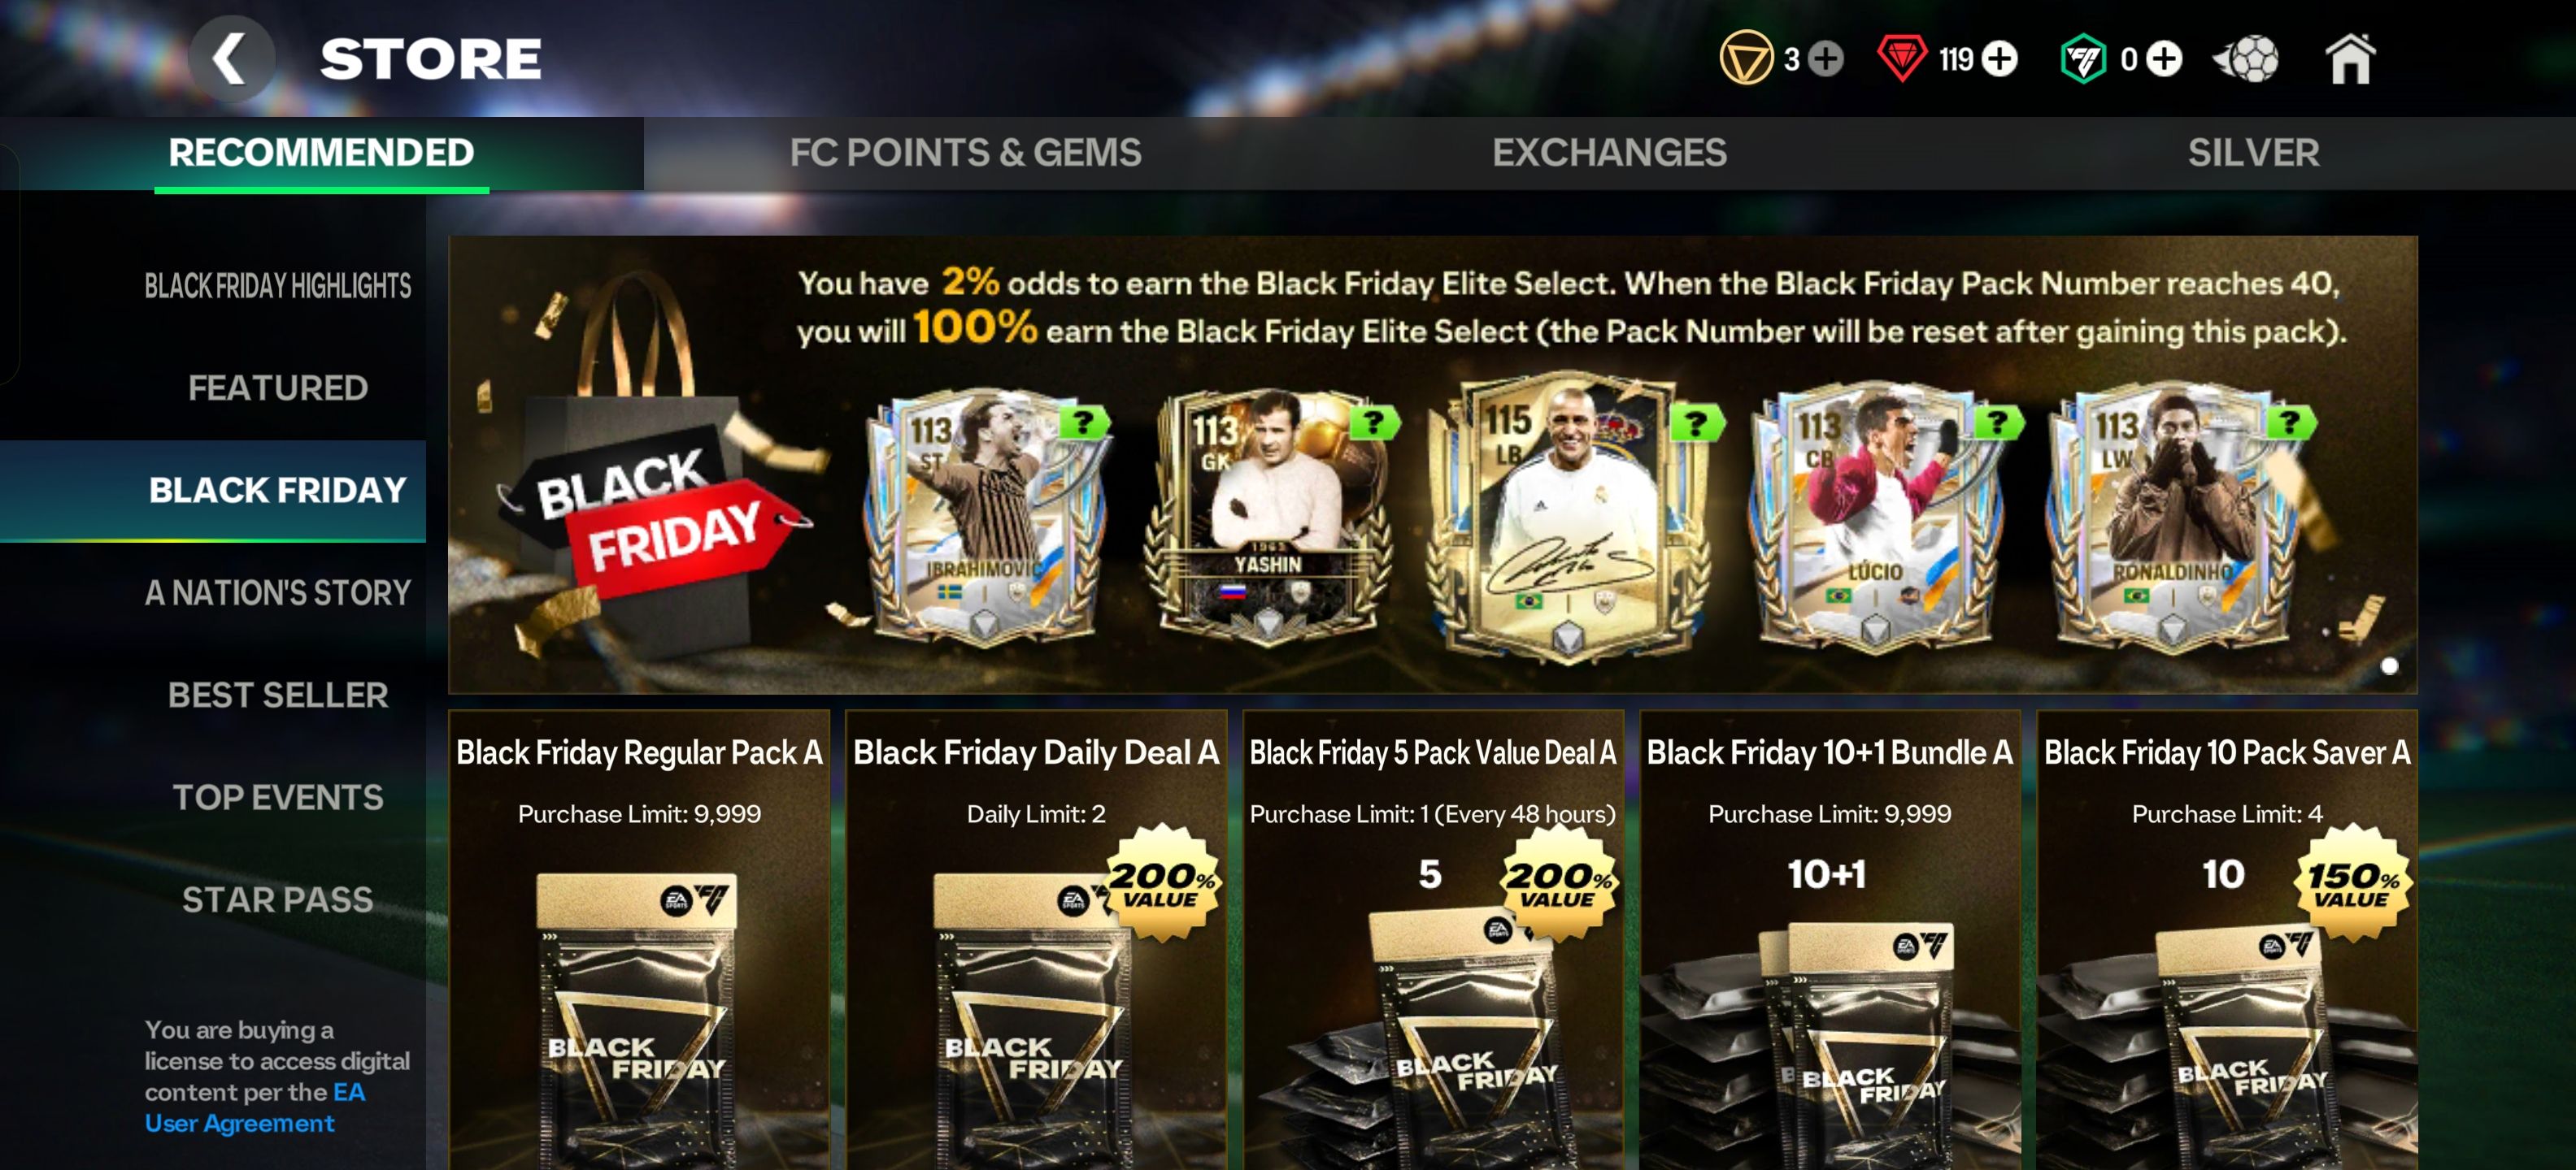Tap the green FC Points shield icon
Image resolution: width=2576 pixels, height=1170 pixels.
tap(2084, 59)
